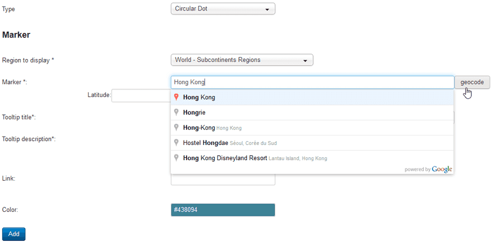Screen dimensions: 497x242
Task: Click the Link input field
Action: coord(222,180)
